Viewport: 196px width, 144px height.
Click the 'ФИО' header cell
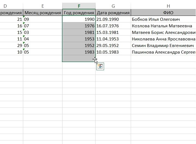click(x=168, y=13)
